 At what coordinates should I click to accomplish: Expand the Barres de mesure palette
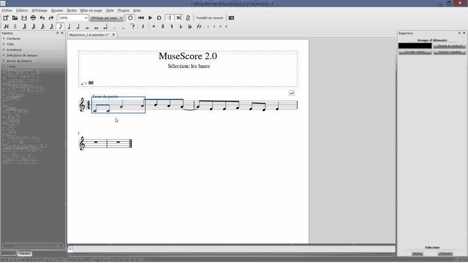(x=19, y=61)
